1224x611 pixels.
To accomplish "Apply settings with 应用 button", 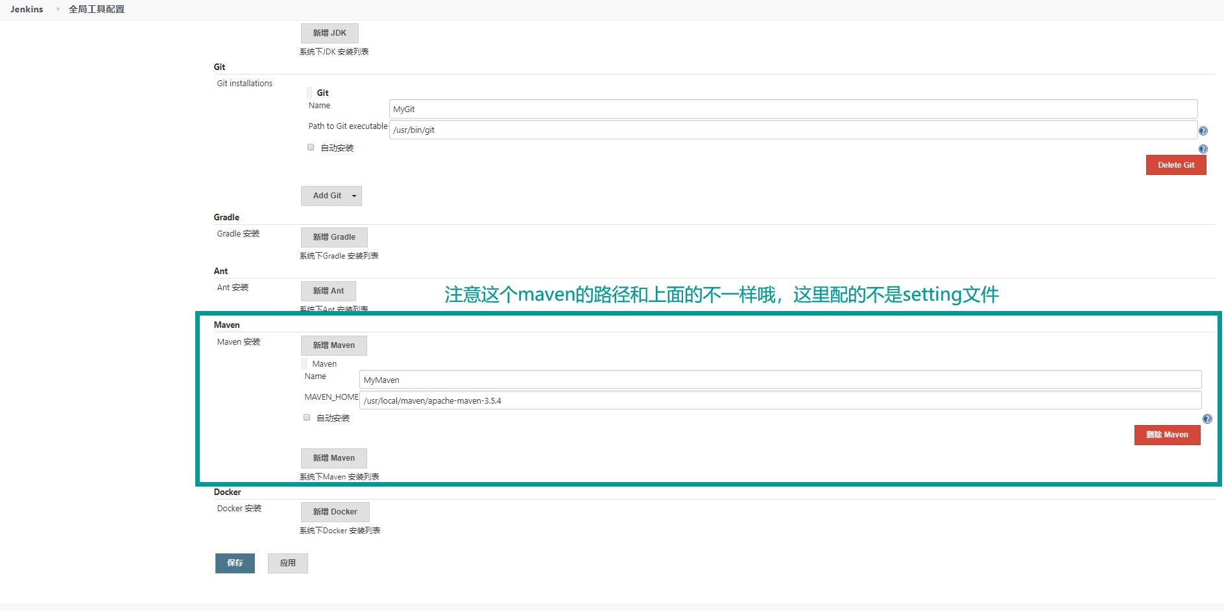I will (x=287, y=563).
